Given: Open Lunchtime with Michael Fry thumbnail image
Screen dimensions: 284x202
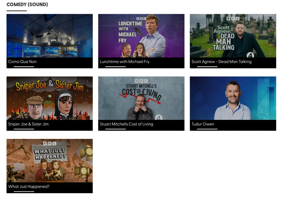Looking at the screenshot, I should tap(141, 36).
